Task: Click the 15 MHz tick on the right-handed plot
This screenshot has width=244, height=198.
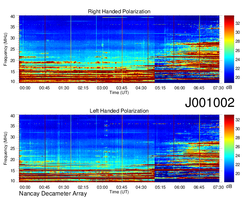Action: 13,72
